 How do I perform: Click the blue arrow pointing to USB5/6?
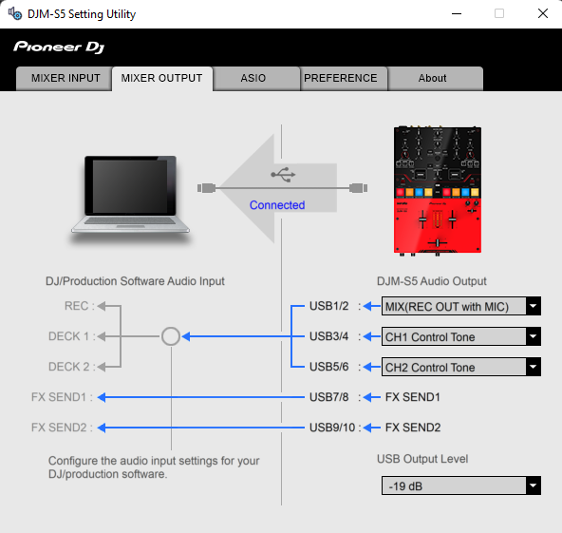(372, 367)
